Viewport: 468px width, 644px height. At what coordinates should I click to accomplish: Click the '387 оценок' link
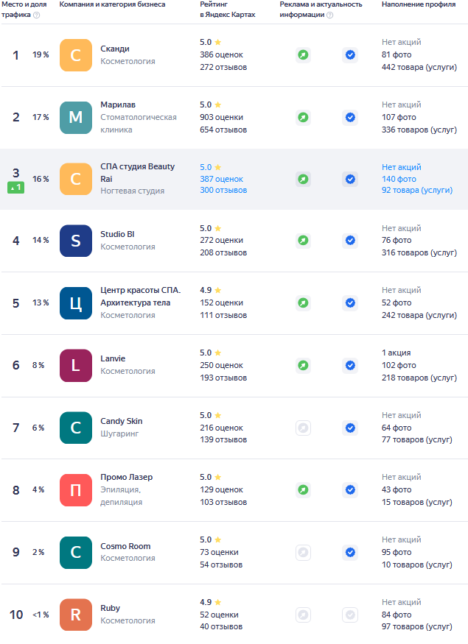pos(221,179)
